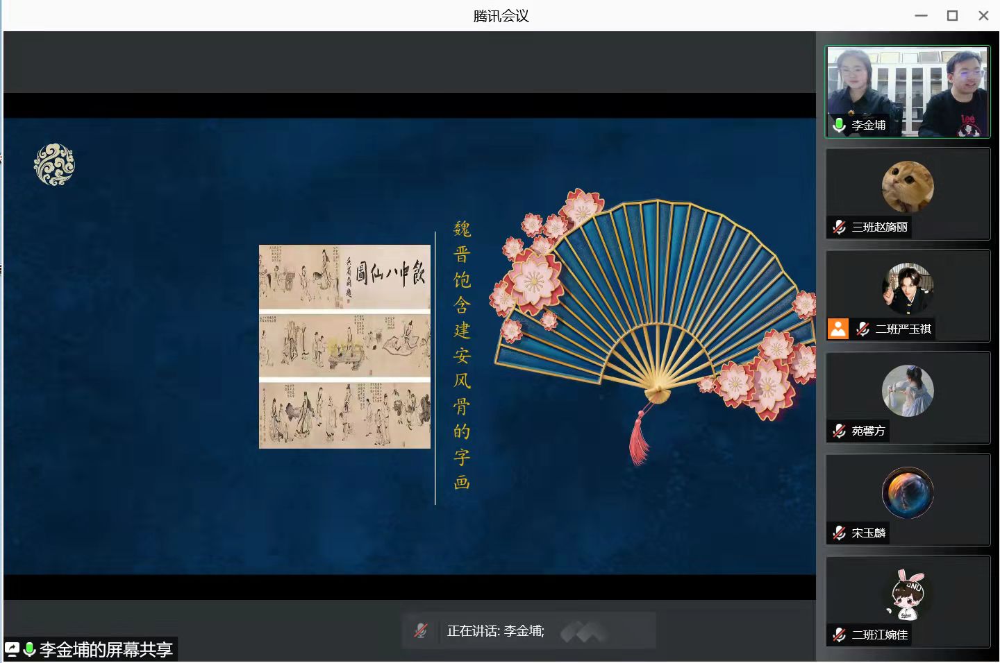Maximize the 腾讯会议 window

952,15
